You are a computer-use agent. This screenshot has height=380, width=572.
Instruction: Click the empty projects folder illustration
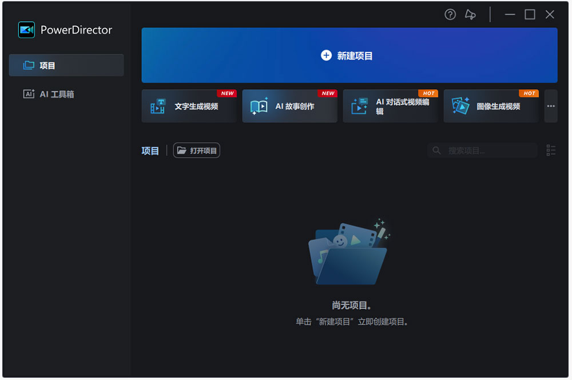(349, 252)
